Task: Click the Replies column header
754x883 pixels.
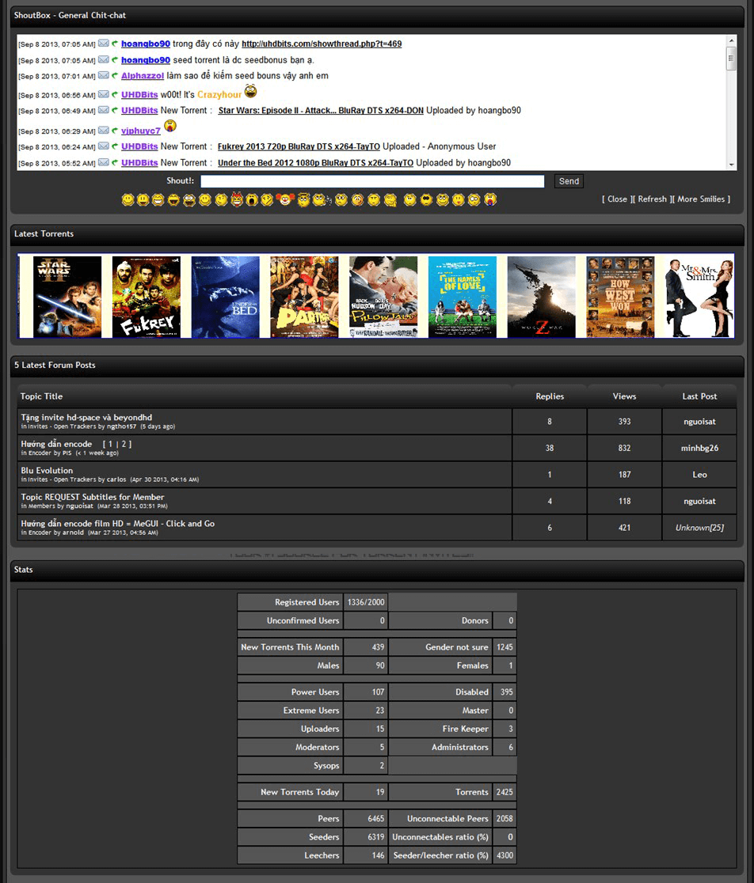Action: click(x=550, y=396)
